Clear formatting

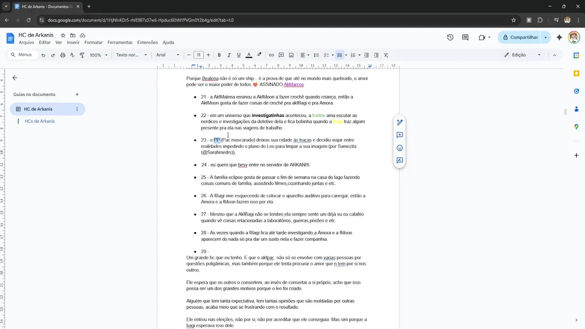386,55
